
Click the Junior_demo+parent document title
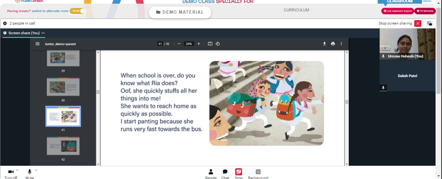pos(60,44)
